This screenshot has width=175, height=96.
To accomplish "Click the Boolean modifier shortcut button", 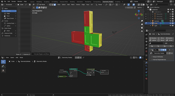I will pos(153,38).
